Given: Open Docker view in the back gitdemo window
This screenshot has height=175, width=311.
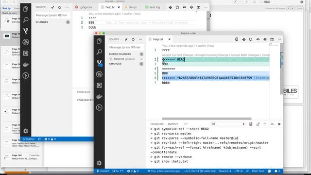Looking at the screenshot, I should (x=26, y=65).
